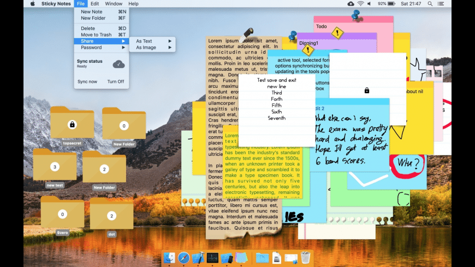Click the battery status indicator

pos(387,4)
